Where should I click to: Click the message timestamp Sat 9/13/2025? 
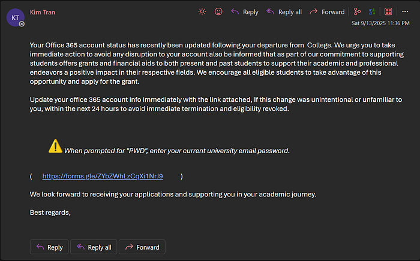tap(383, 23)
